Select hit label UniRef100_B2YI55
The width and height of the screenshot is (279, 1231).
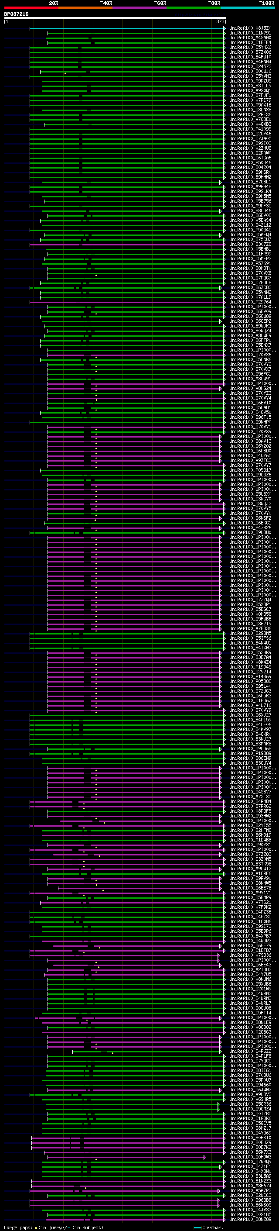pos(250,826)
